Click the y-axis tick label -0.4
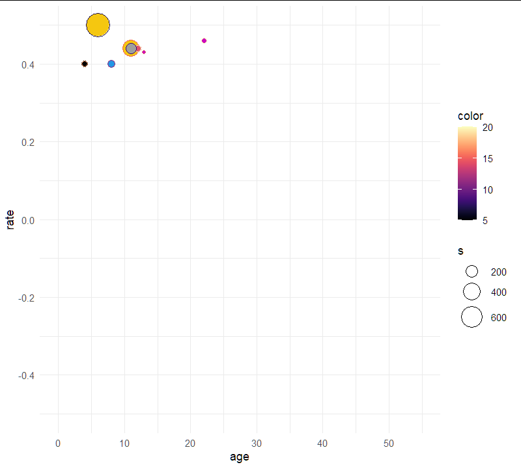 [x=26, y=376]
